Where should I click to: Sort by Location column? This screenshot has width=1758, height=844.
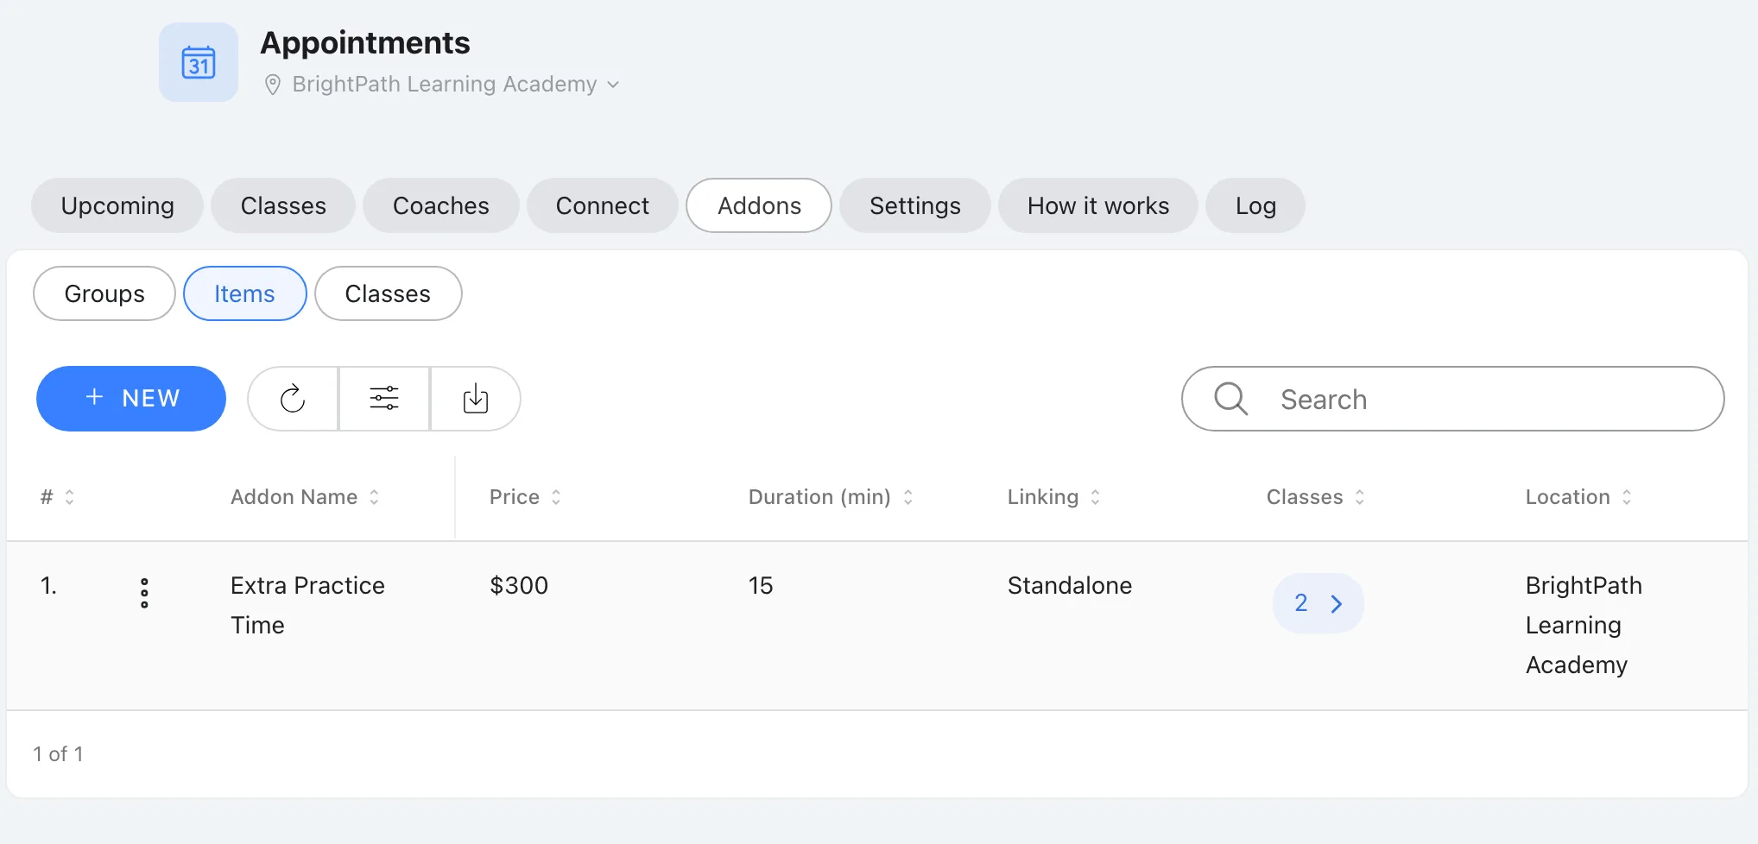point(1578,497)
